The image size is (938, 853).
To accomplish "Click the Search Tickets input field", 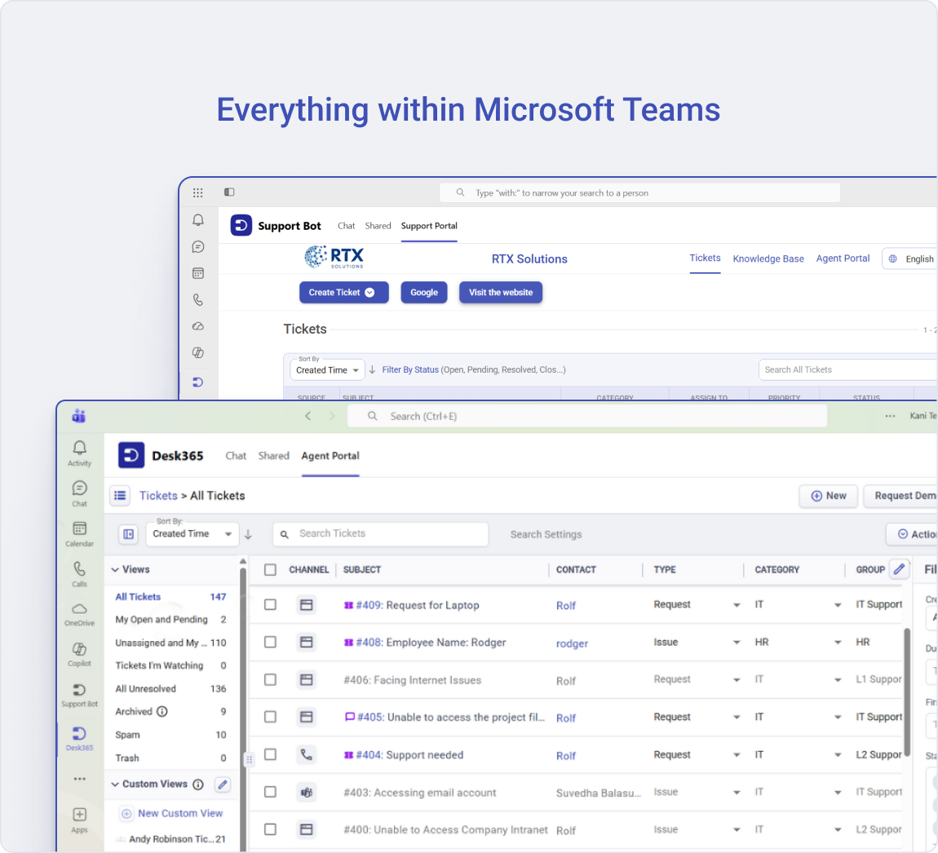I will (380, 533).
